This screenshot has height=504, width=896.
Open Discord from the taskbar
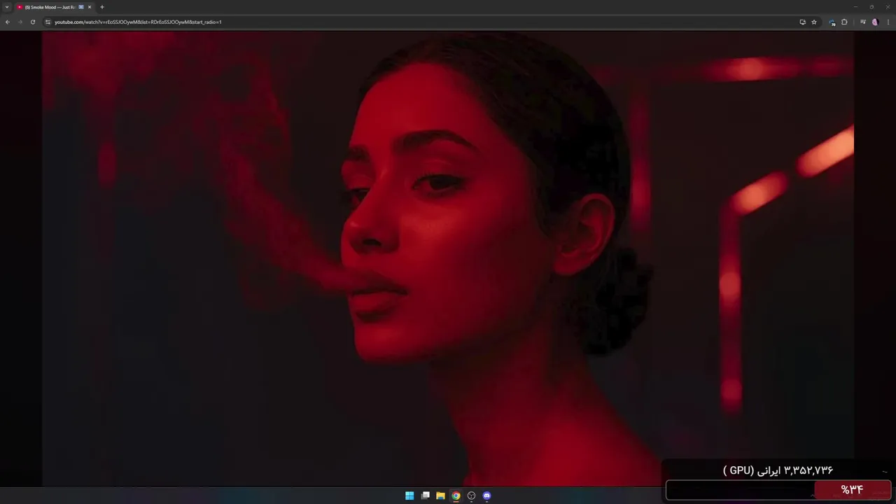487,496
